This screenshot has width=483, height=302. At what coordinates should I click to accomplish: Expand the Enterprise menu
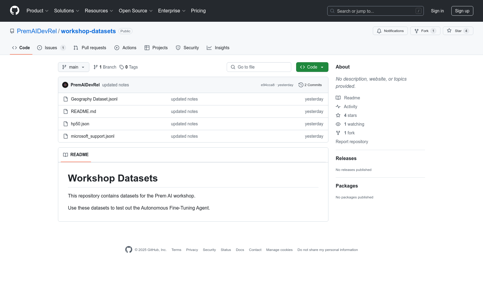[x=172, y=11]
